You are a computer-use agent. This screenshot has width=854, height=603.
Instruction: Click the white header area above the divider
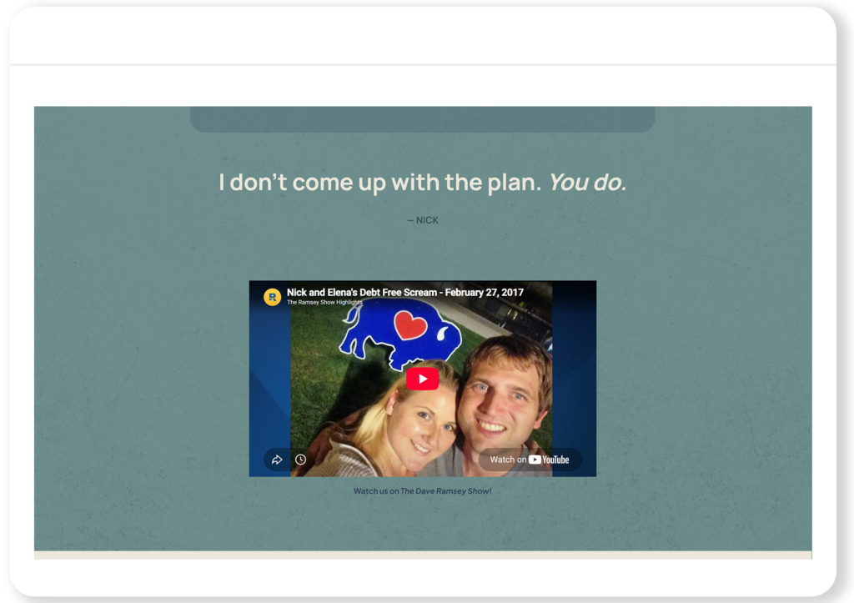[x=423, y=35]
